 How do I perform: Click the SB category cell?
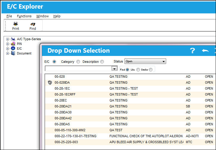point(188,106)
